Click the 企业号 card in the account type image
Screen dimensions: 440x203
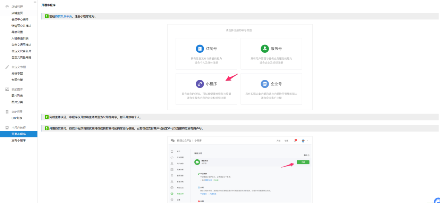[x=271, y=89]
